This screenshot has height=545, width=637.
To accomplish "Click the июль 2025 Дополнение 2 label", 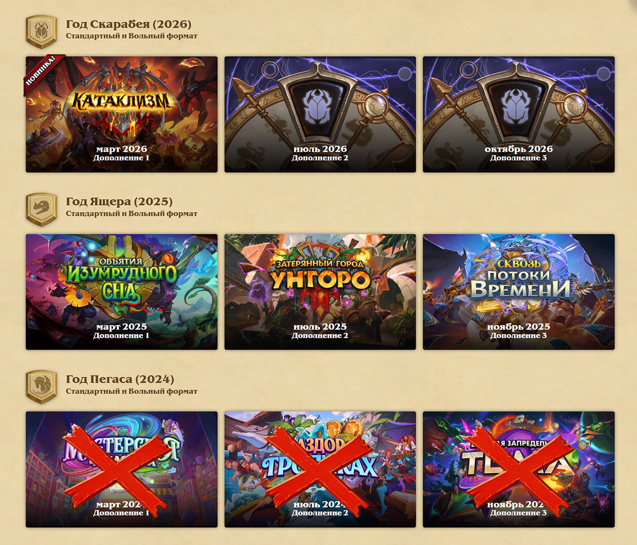I will point(320,331).
